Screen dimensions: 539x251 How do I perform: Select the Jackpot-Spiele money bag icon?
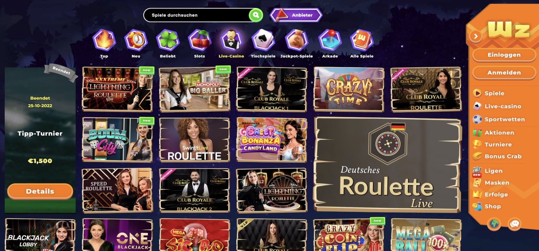click(296, 40)
